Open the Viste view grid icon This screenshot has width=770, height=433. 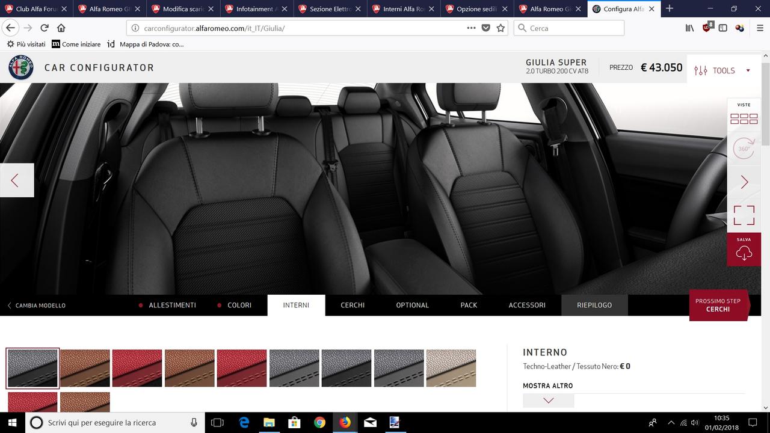click(744, 118)
